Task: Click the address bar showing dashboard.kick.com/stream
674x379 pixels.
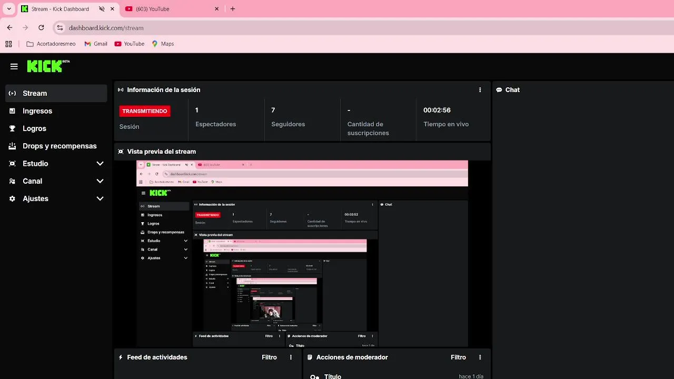Action: coord(363,28)
